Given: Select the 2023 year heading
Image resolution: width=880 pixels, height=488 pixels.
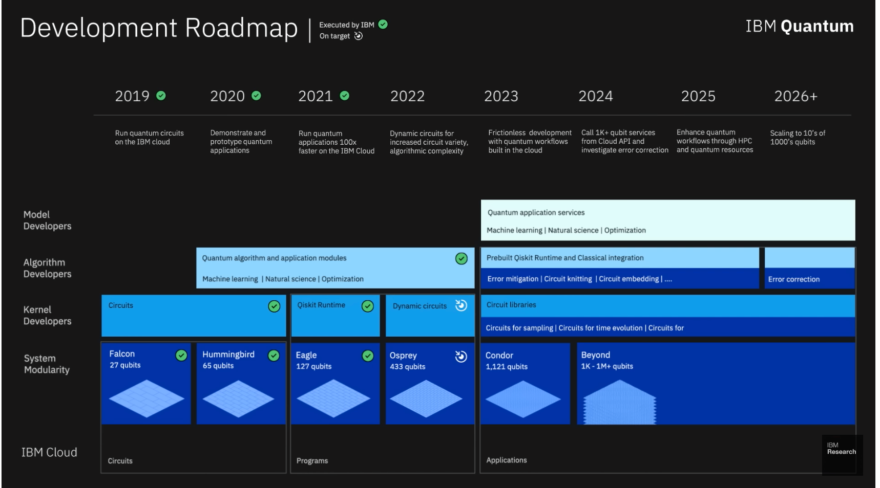Looking at the screenshot, I should [501, 96].
